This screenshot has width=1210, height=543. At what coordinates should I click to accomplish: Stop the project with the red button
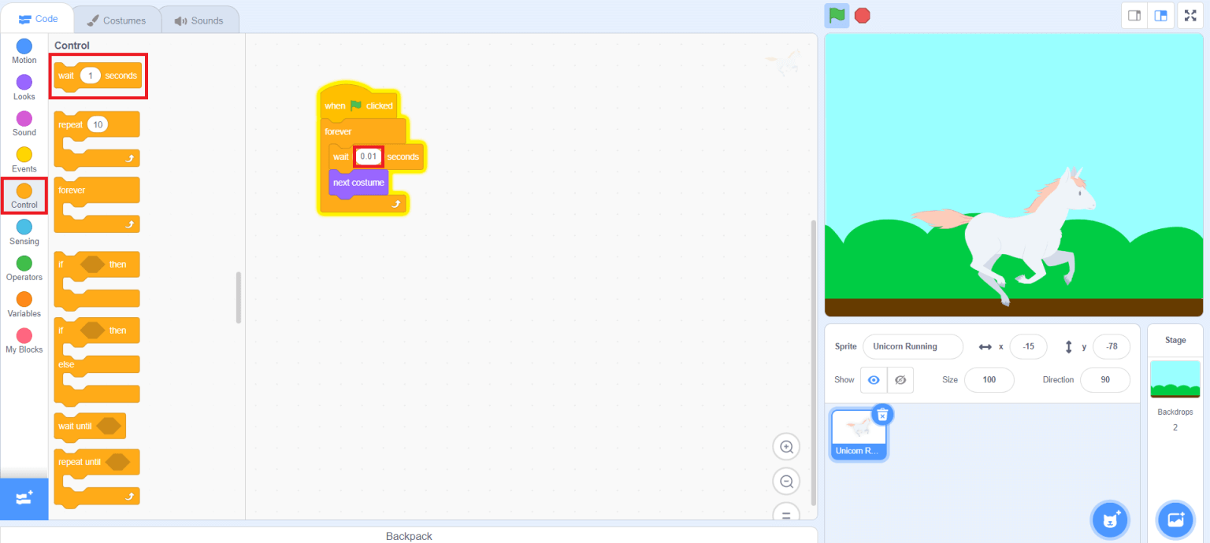tap(862, 15)
